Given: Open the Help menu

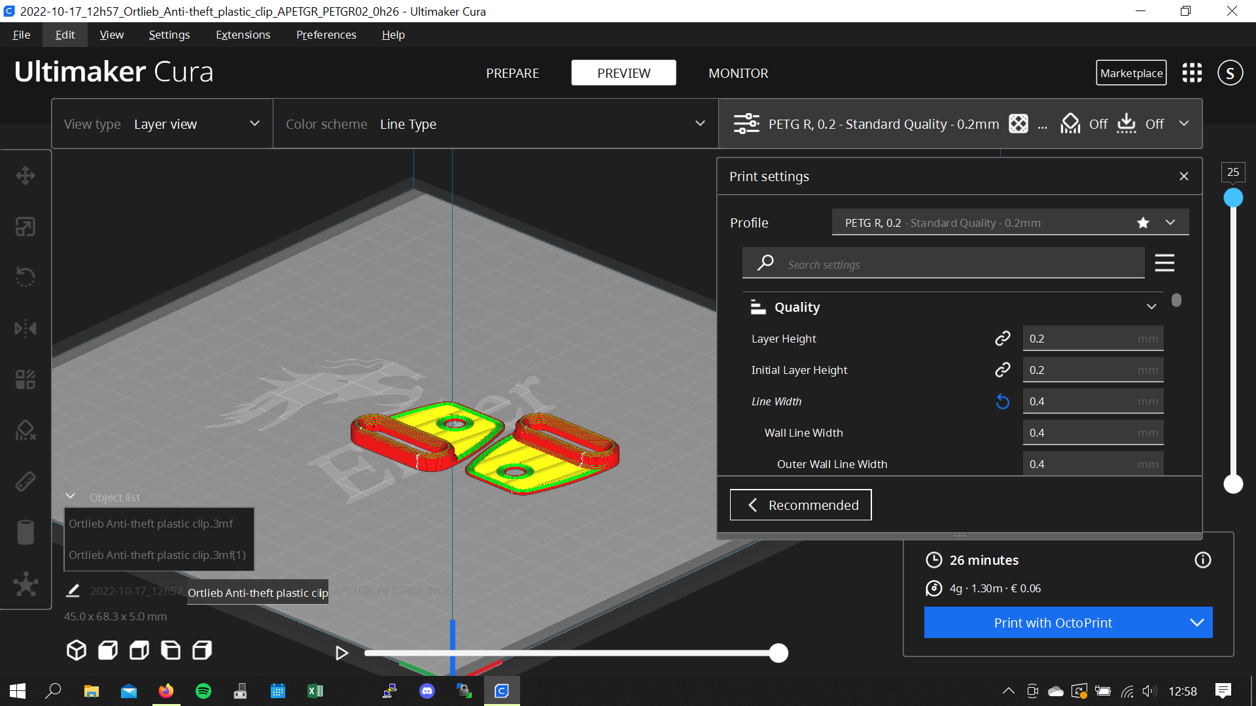Looking at the screenshot, I should [393, 35].
